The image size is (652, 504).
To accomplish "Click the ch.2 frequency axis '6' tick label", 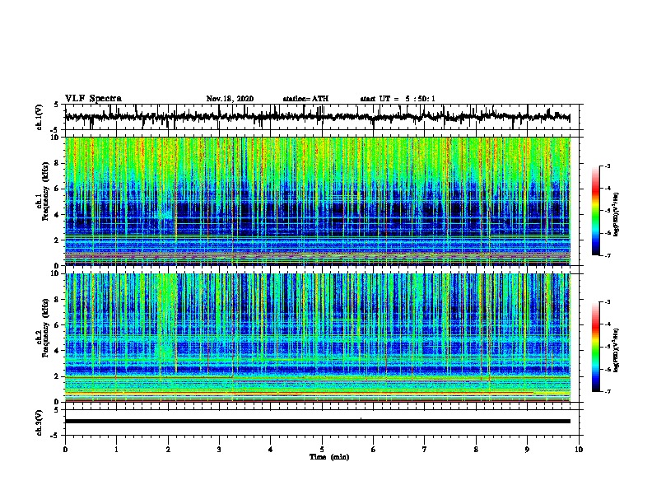I will (x=58, y=325).
